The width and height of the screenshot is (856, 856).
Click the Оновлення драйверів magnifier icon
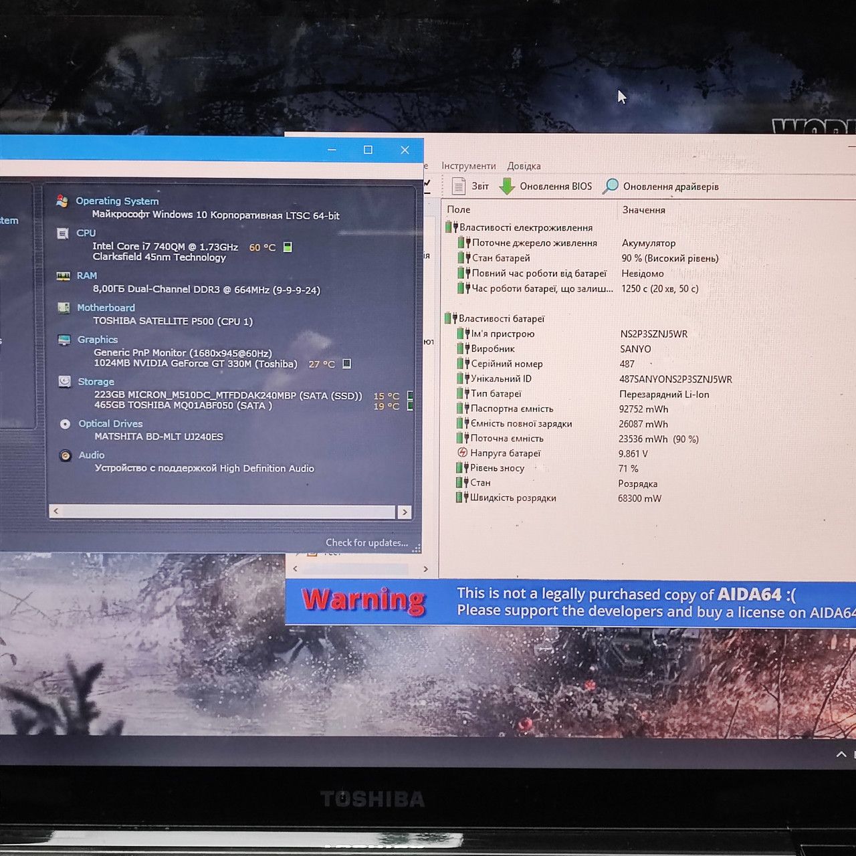tap(610, 187)
